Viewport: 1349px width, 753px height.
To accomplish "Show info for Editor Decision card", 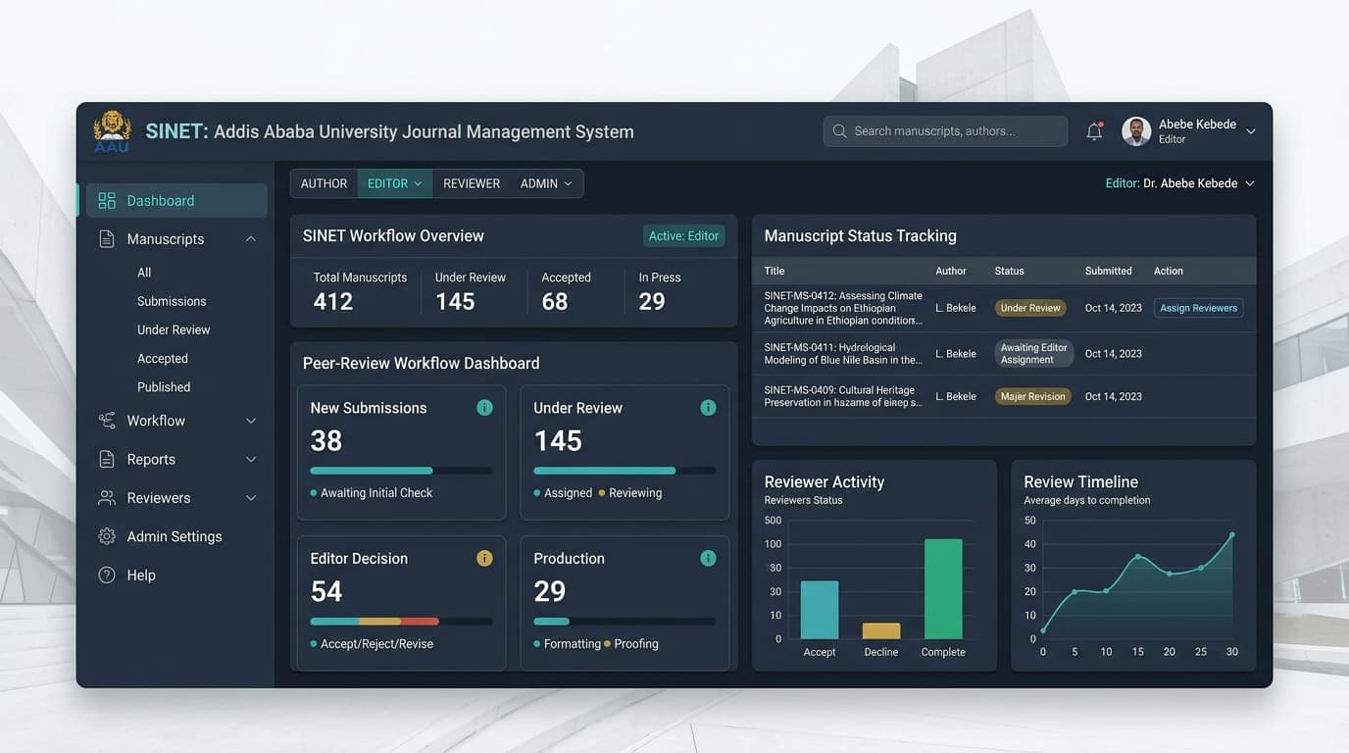I will tap(484, 558).
